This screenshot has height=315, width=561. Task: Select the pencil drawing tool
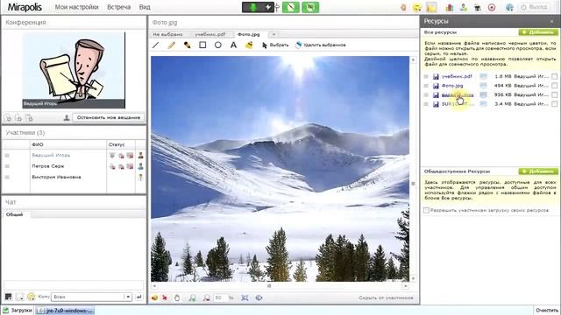172,45
